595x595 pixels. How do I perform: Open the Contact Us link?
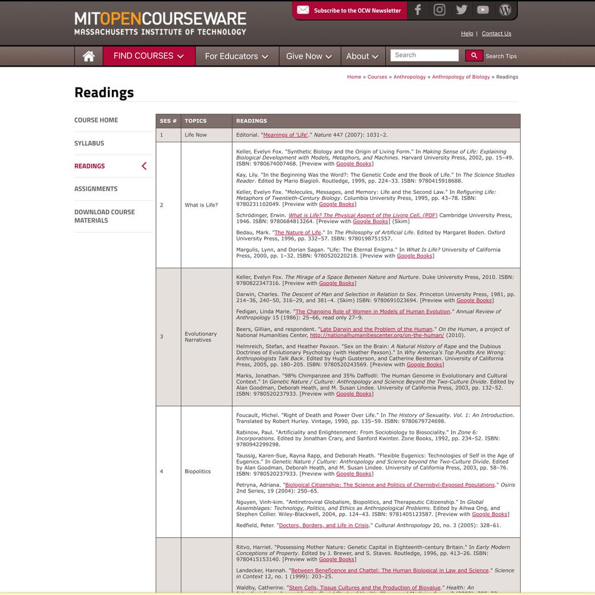[x=496, y=33]
